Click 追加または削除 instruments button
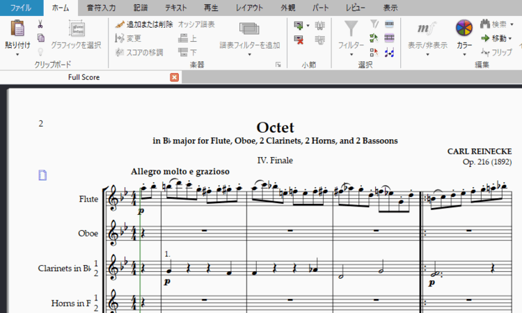Viewport: 522px width, 313px height. (x=144, y=24)
